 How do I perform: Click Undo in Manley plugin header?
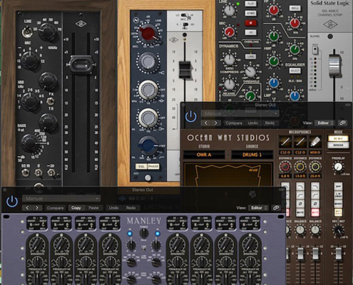point(113,208)
